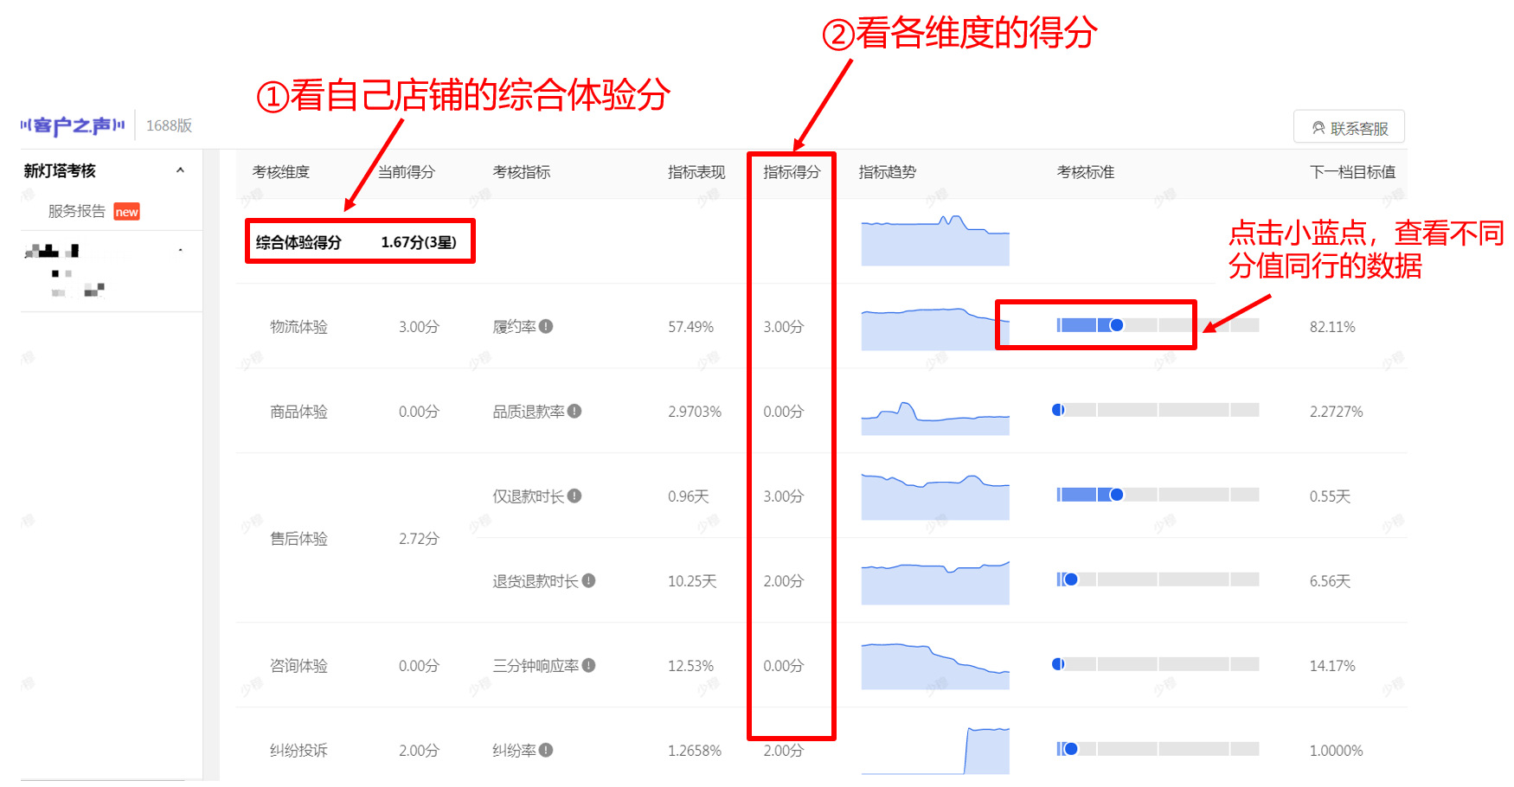
Task: Click the blue dot on 退货退款时长 standard bar
Action: pos(1071,579)
